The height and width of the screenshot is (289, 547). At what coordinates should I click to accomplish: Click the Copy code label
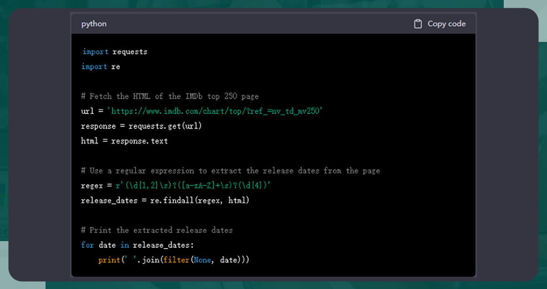(x=446, y=24)
